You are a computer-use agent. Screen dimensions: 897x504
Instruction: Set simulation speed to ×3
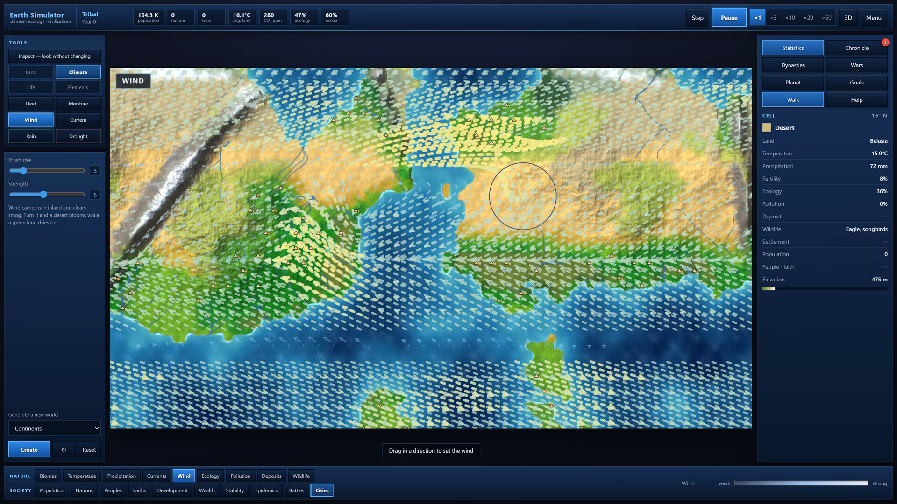[x=773, y=18]
